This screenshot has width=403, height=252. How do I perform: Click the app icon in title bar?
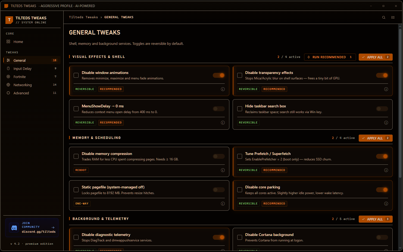pyautogui.click(x=6, y=6)
